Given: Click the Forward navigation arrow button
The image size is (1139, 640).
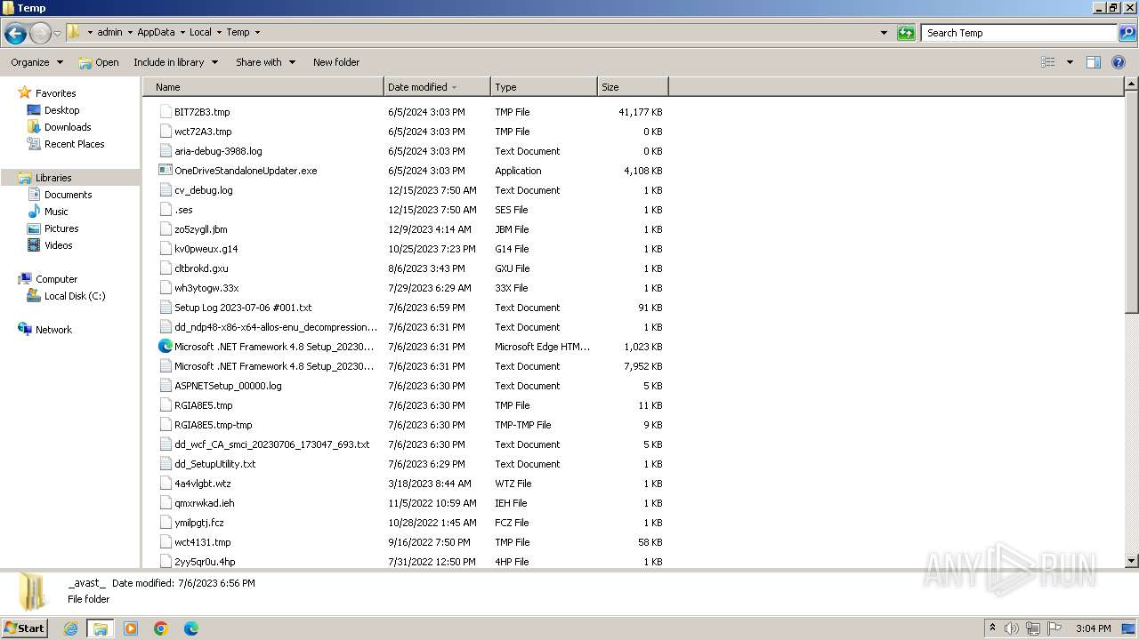Looking at the screenshot, I should coord(40,34).
